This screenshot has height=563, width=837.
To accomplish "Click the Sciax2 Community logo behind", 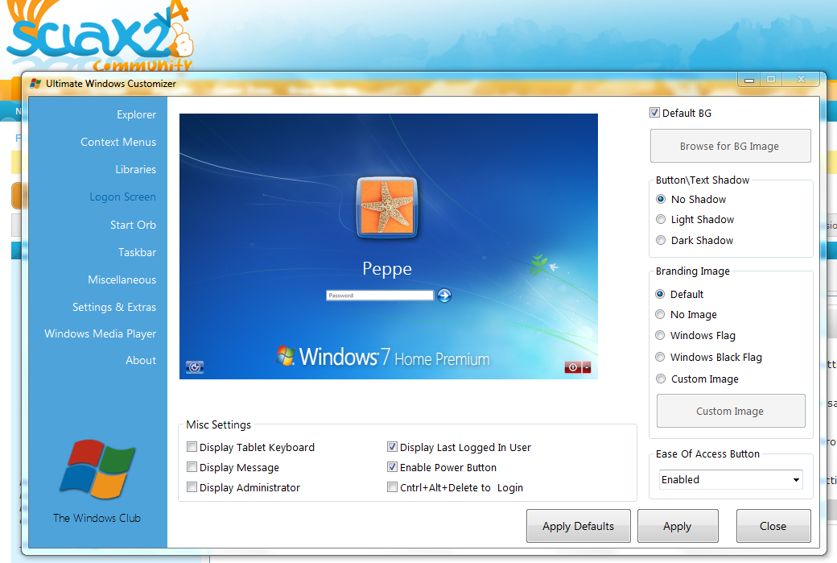I will coord(99,35).
